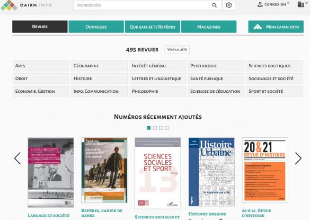Click Repères, cahier de danse title
310x220 pixels.
(x=102, y=213)
